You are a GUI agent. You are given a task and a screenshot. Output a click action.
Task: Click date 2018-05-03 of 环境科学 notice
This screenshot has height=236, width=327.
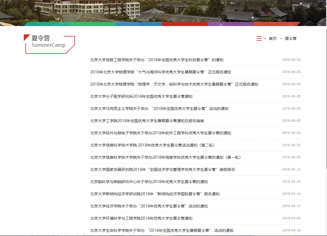pos(291,218)
